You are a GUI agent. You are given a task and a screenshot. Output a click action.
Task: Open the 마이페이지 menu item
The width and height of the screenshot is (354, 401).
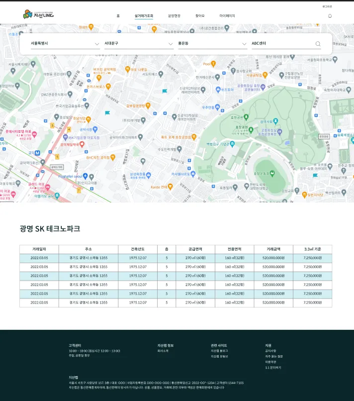pyautogui.click(x=227, y=16)
